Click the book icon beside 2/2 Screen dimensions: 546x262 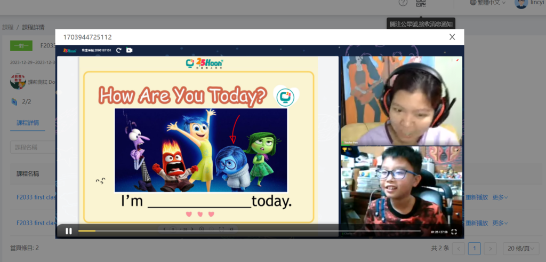coord(14,102)
